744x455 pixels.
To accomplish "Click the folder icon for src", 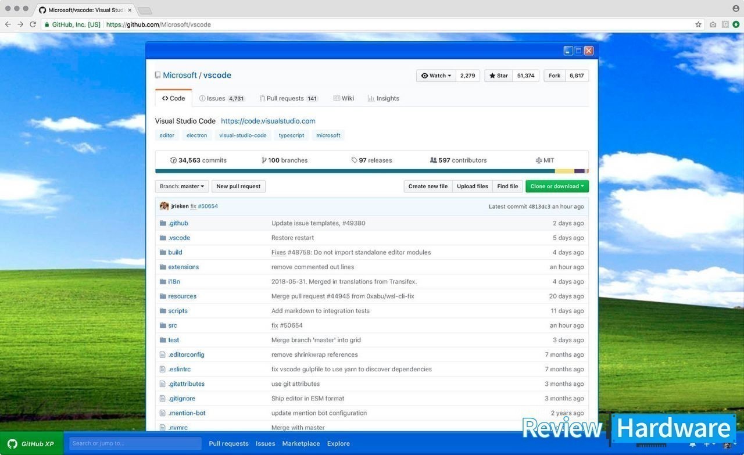I will [x=163, y=325].
